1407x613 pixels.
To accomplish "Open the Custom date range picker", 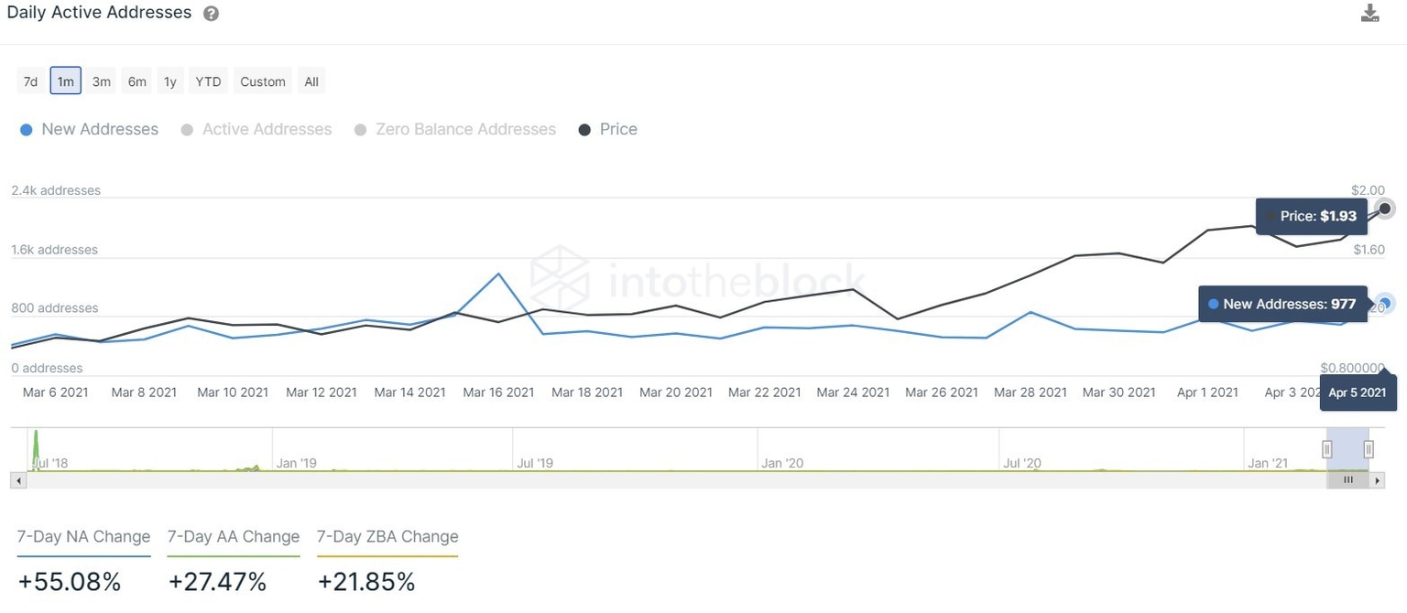I will click(263, 81).
